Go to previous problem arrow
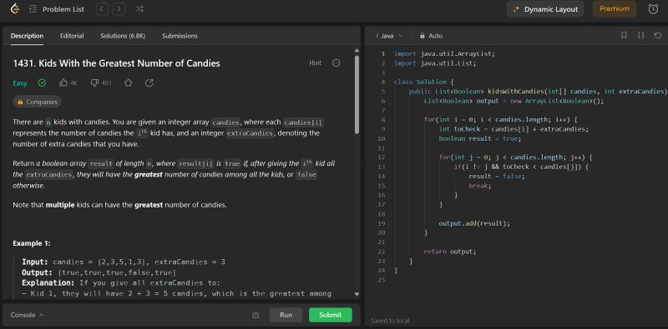This screenshot has height=329, width=668. click(102, 9)
